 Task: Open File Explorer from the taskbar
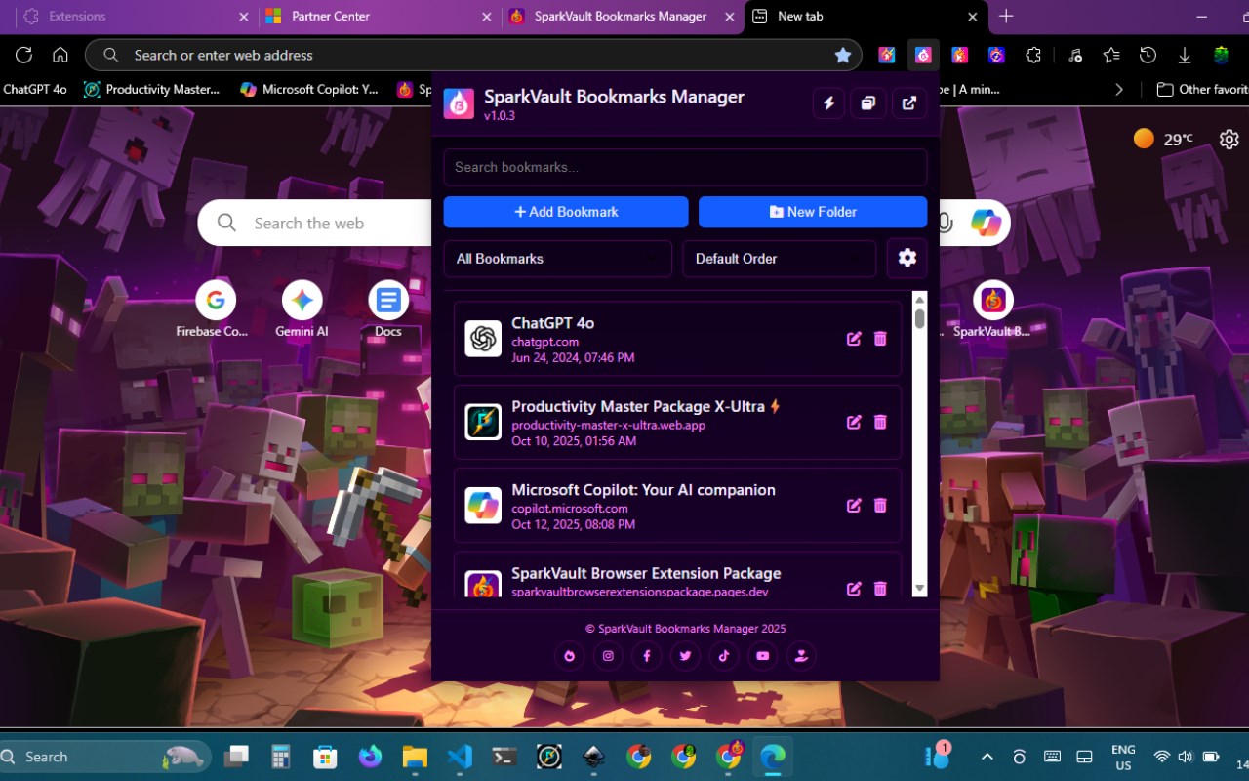(415, 757)
